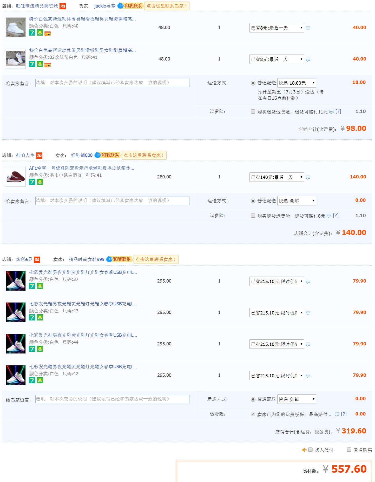
Task: Open the 已省140元:最后一天 discount dropdown
Action: pos(277,177)
